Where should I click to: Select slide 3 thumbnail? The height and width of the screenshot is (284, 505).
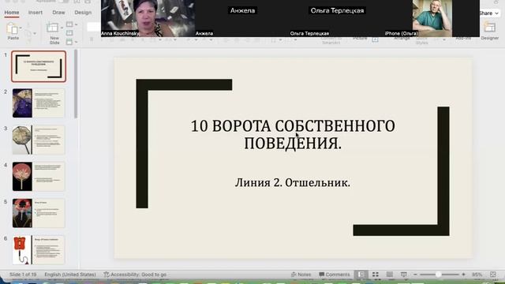(39, 140)
